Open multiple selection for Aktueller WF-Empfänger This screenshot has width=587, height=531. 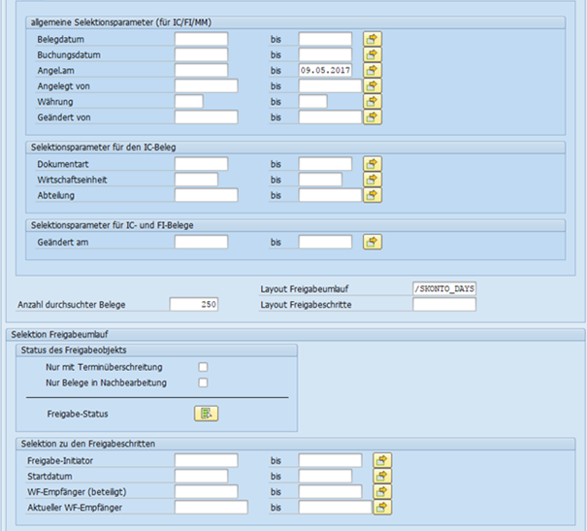coord(383,507)
